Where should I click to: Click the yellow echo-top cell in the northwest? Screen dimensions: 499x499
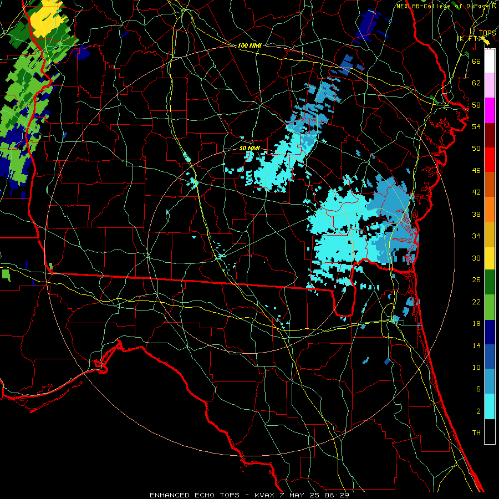click(x=49, y=19)
